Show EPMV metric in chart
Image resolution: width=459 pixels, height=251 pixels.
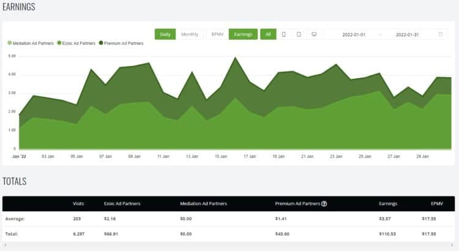[x=217, y=34]
